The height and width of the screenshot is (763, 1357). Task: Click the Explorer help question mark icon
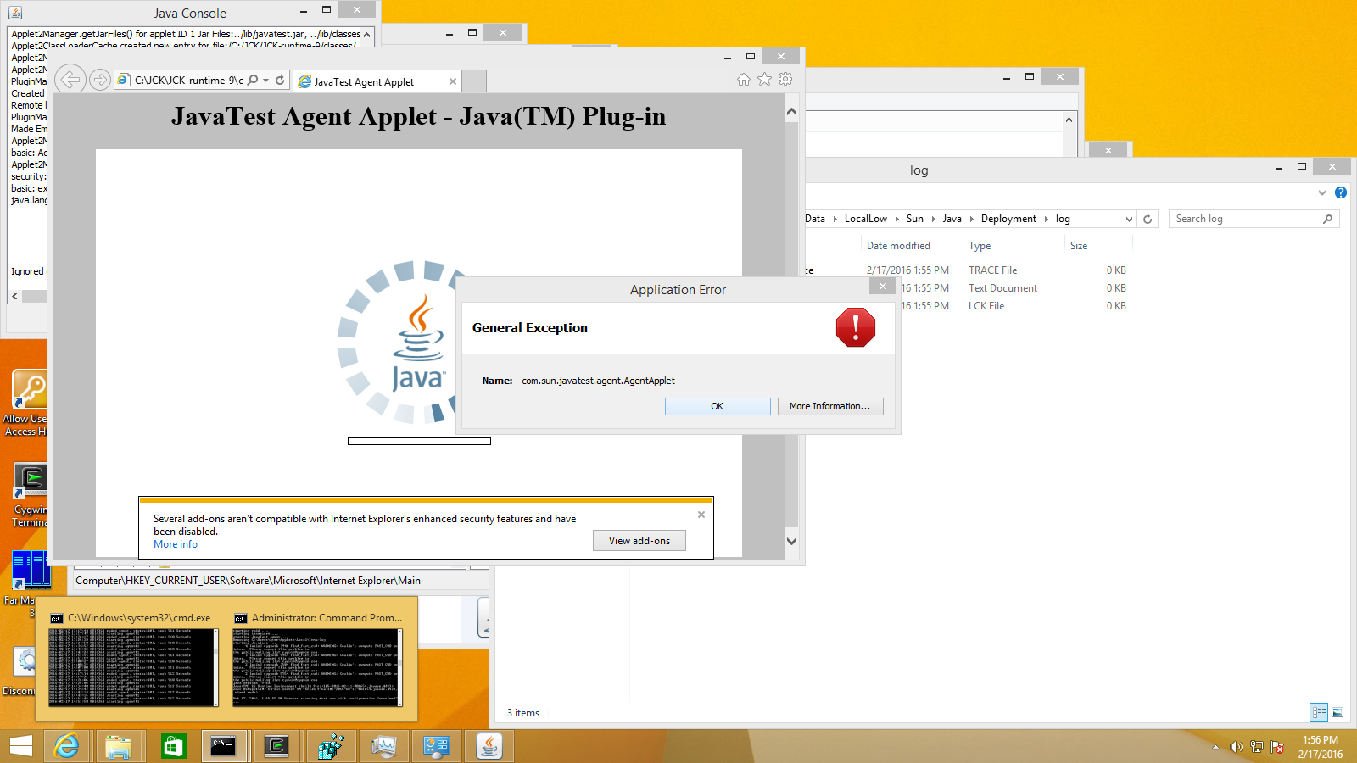[x=1341, y=192]
